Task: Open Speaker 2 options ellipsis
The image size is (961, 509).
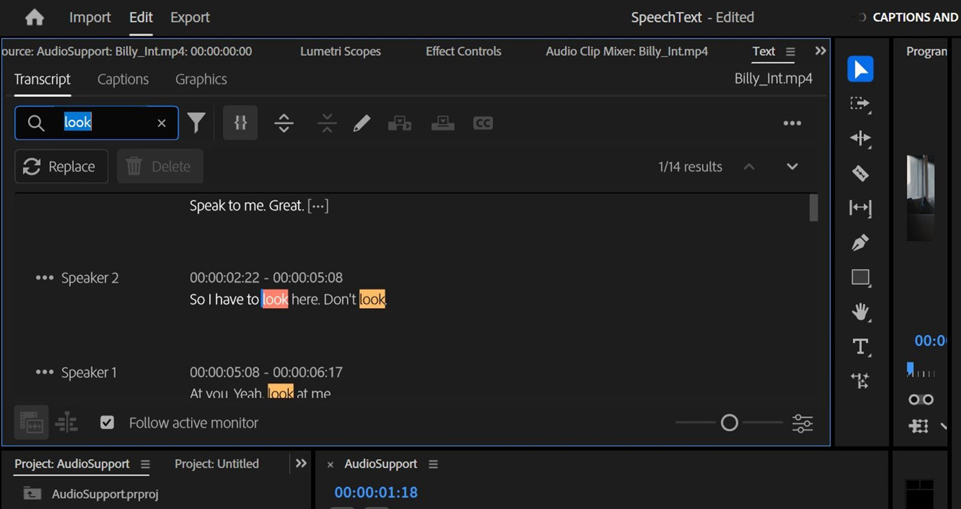Action: pos(44,278)
